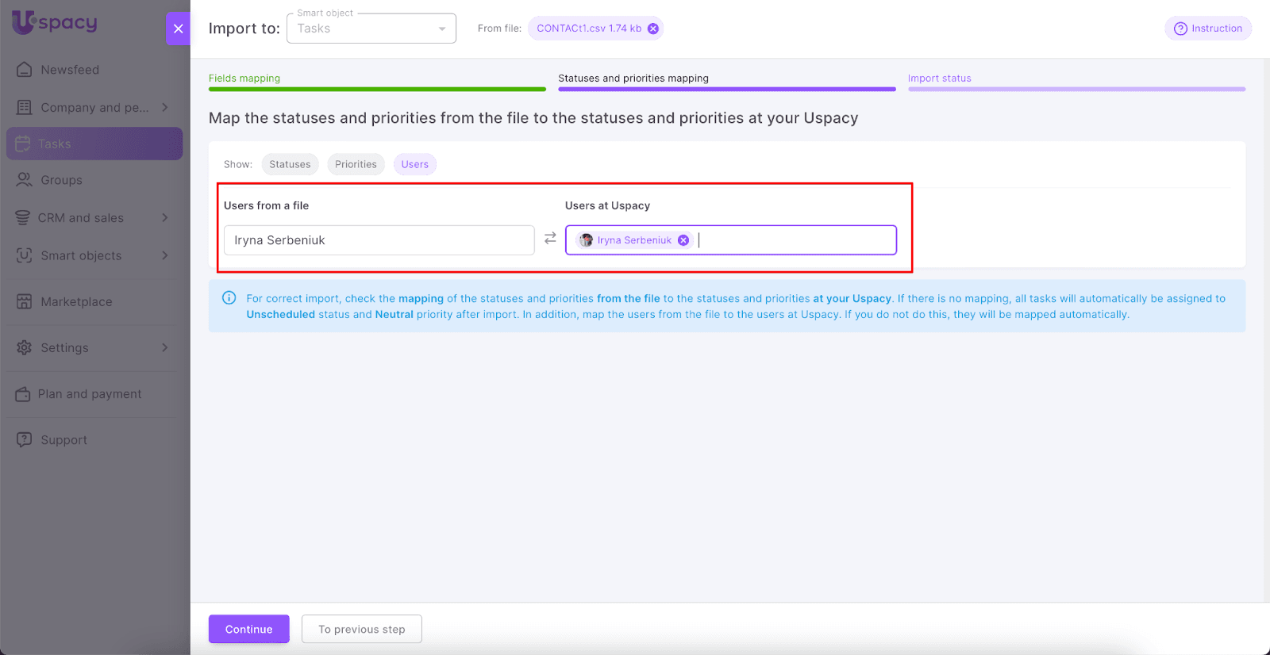Expand the CRM and sales menu
Viewport: 1270px width, 655px height.
(x=165, y=217)
